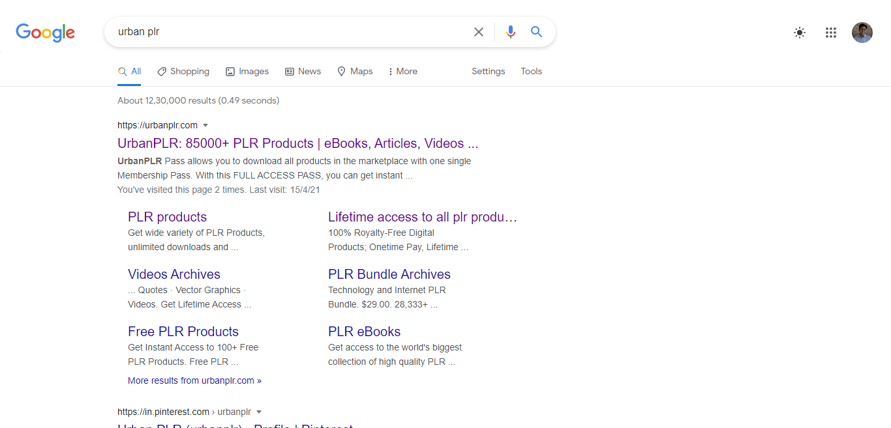891x428 pixels.
Task: Clear the search box text
Action: pyautogui.click(x=479, y=32)
